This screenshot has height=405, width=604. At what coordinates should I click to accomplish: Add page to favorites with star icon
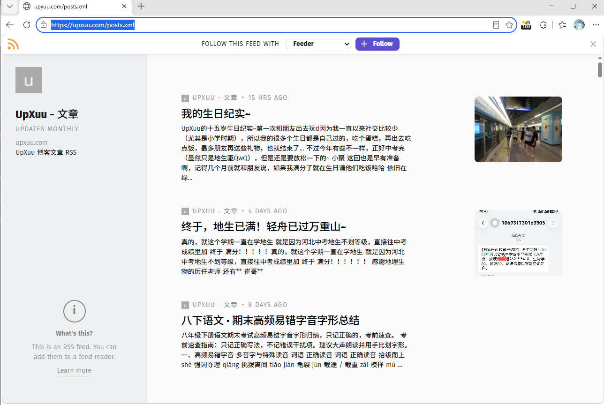click(509, 25)
